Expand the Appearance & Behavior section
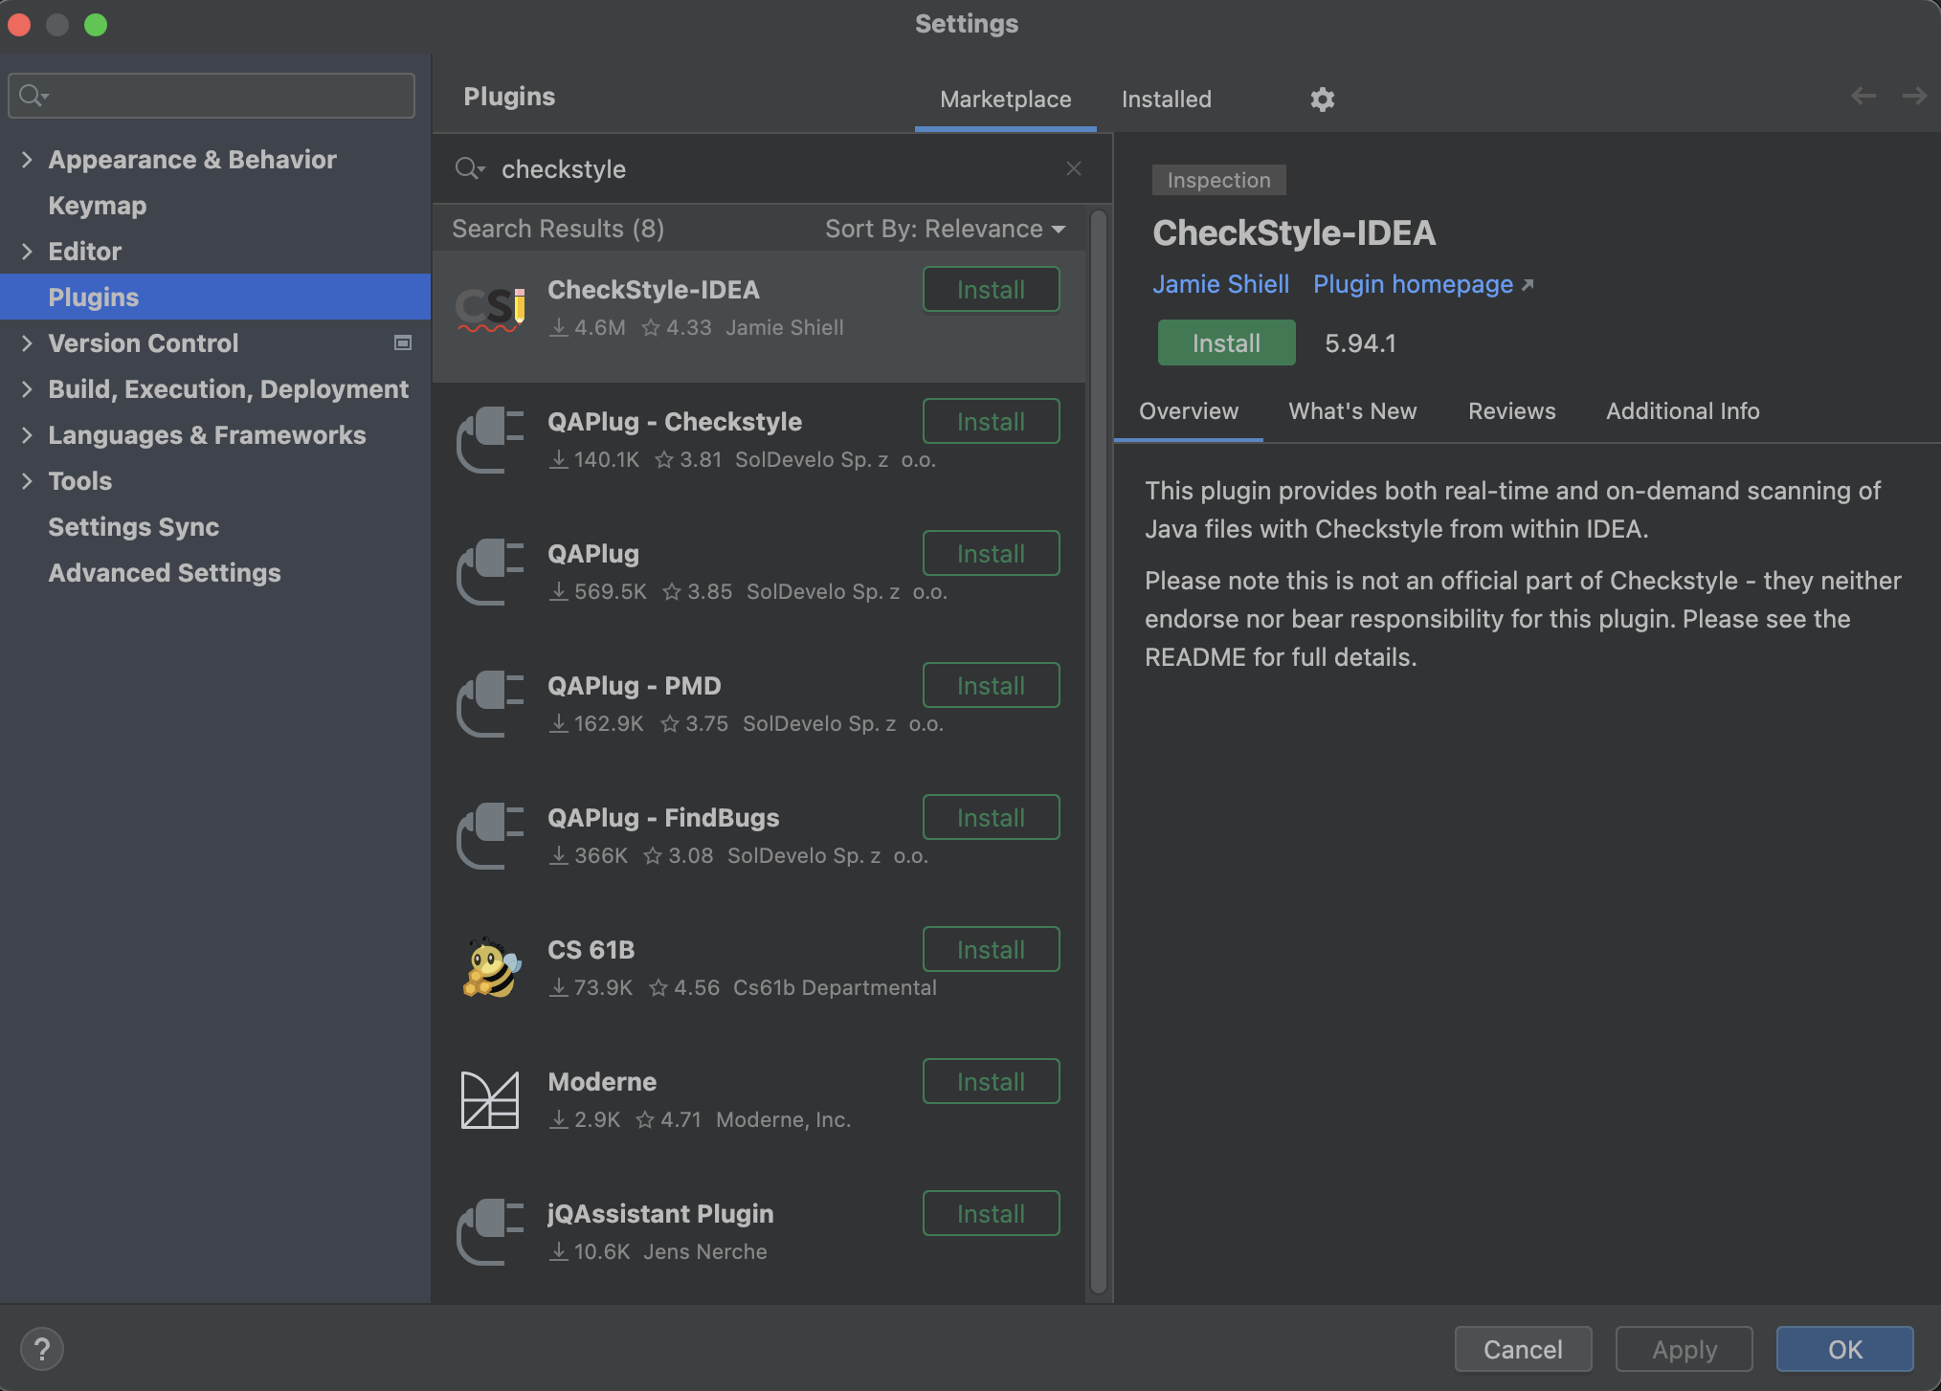This screenshot has height=1391, width=1941. pos(27,160)
